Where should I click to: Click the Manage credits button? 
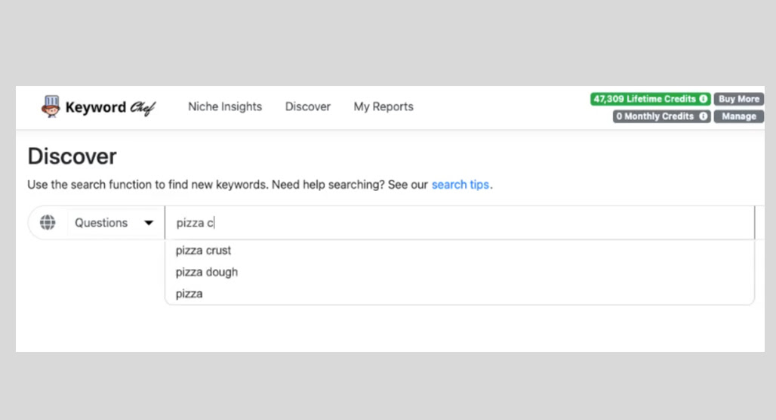coord(738,116)
